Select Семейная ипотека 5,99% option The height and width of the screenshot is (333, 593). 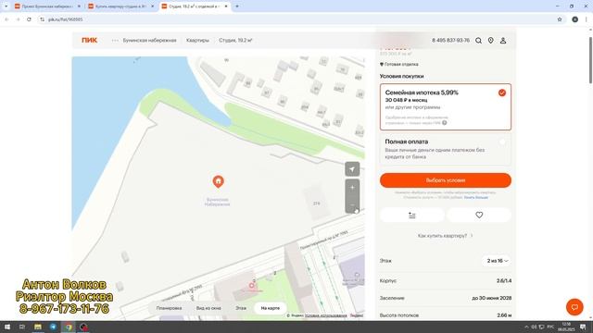point(446,107)
